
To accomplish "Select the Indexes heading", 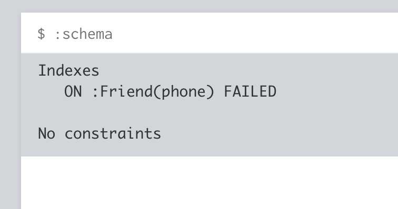I will click(x=68, y=70).
